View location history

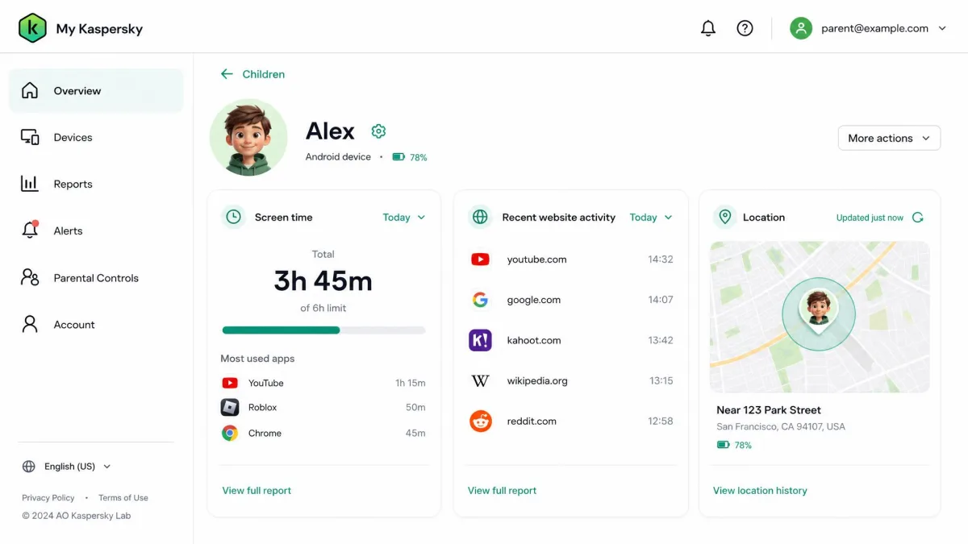point(760,491)
